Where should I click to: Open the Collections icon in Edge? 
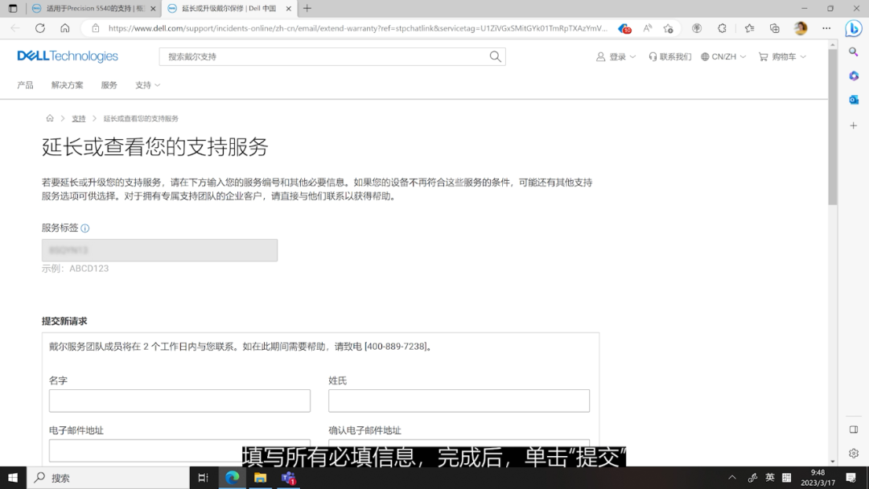tap(774, 28)
